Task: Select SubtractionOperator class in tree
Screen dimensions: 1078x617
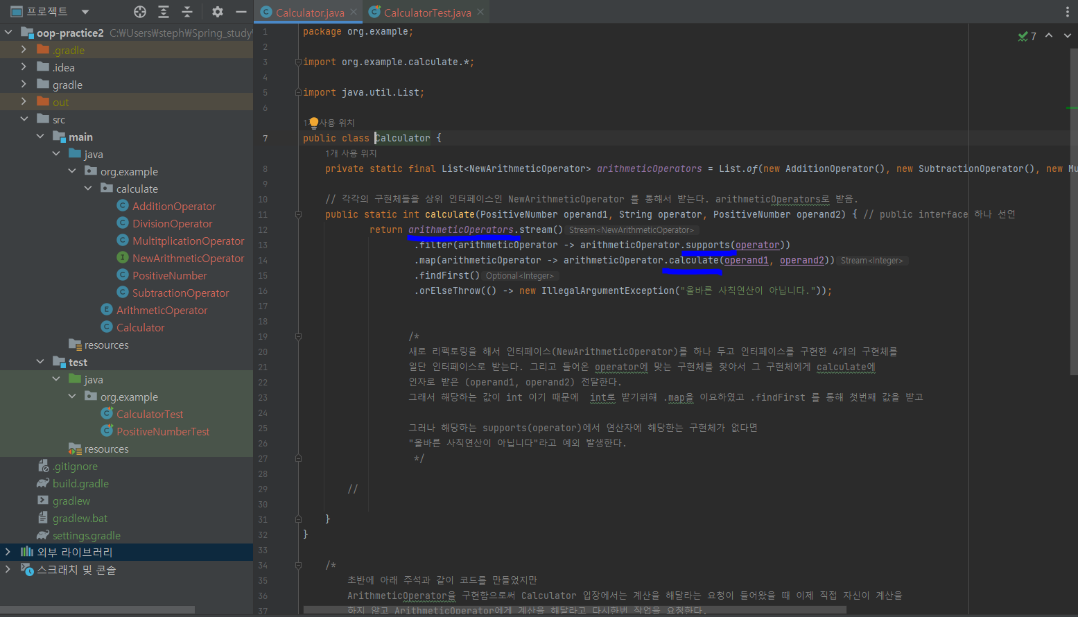Action: pyautogui.click(x=181, y=293)
